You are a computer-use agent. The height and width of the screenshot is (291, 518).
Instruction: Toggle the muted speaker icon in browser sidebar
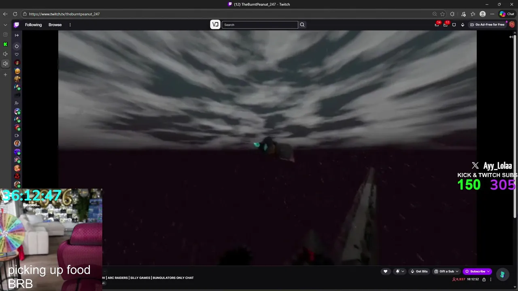point(5,54)
